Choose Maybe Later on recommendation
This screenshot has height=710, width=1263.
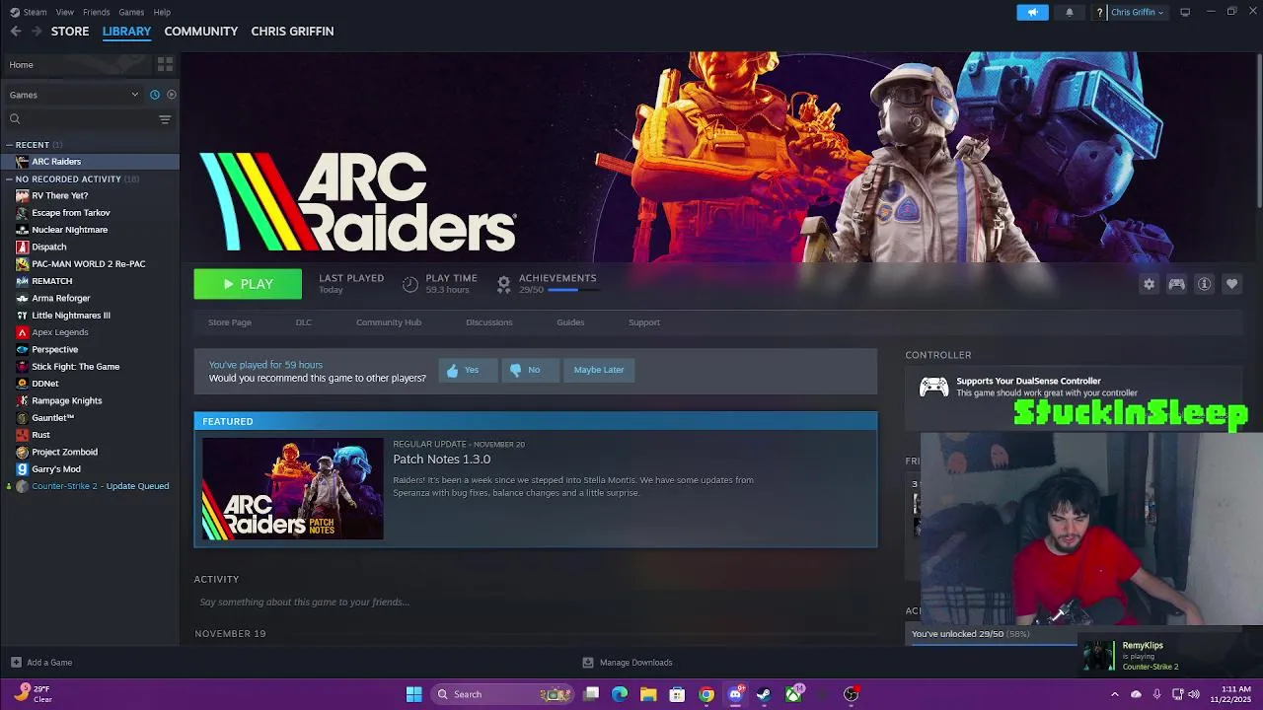[599, 370]
